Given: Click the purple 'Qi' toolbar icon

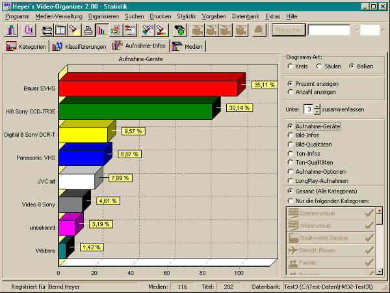Looking at the screenshot, I should point(29,30).
